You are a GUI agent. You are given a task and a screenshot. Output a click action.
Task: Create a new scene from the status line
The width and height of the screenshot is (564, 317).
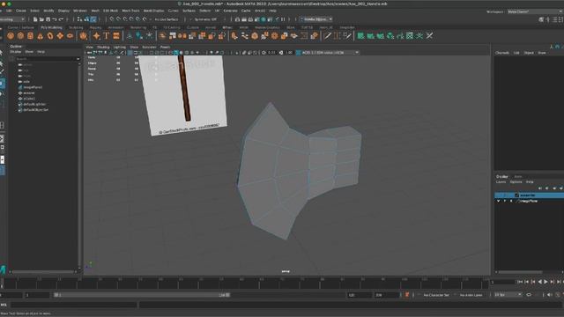(35, 19)
